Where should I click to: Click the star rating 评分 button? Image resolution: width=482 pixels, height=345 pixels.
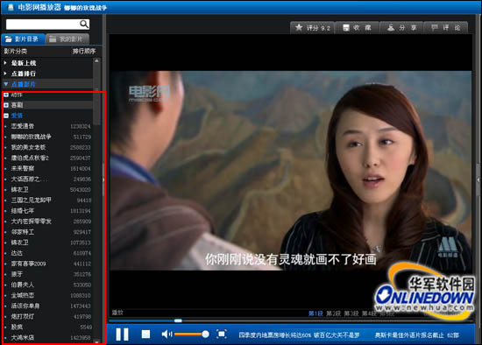[x=313, y=28]
